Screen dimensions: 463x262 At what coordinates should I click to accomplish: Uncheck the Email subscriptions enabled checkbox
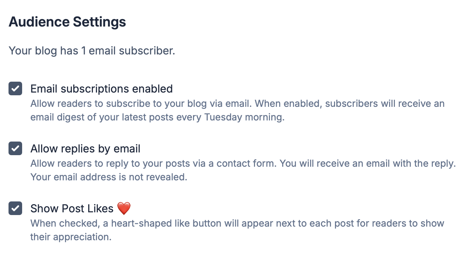coord(15,89)
